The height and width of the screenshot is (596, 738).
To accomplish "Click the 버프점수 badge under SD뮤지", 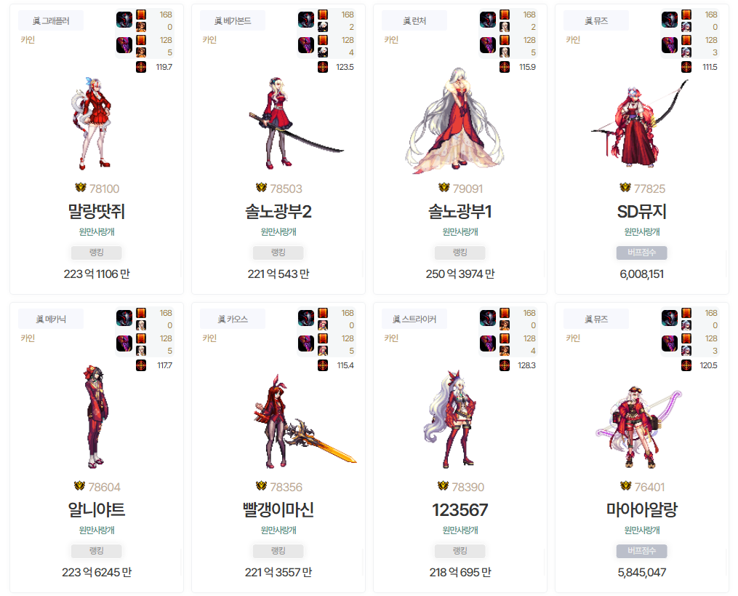I will pos(641,253).
